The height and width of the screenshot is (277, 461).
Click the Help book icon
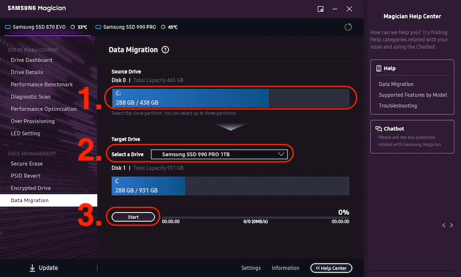tap(379, 69)
